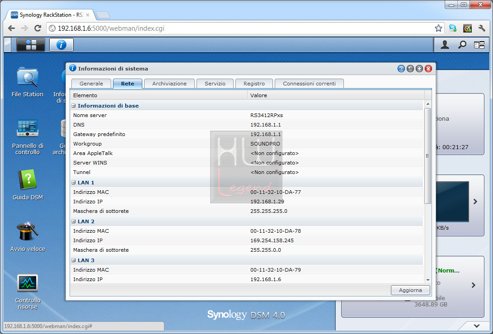Click the Valore column header

[336, 95]
